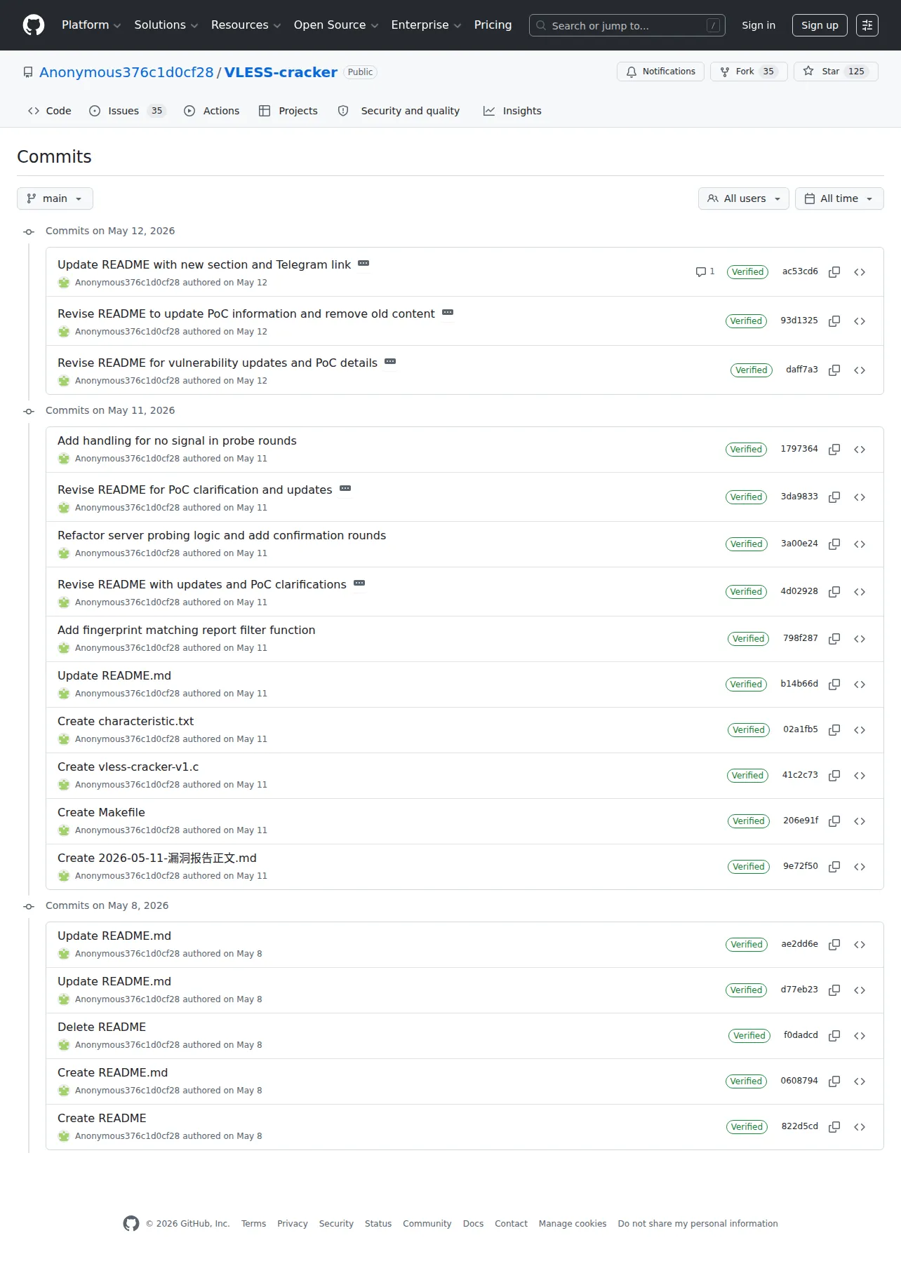Copy full SHA for commit 02a1fb5
The height and width of the screenshot is (1261, 901).
click(834, 730)
